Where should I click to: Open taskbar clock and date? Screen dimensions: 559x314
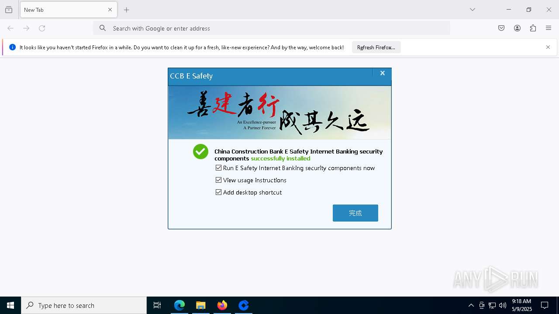tap(522, 305)
